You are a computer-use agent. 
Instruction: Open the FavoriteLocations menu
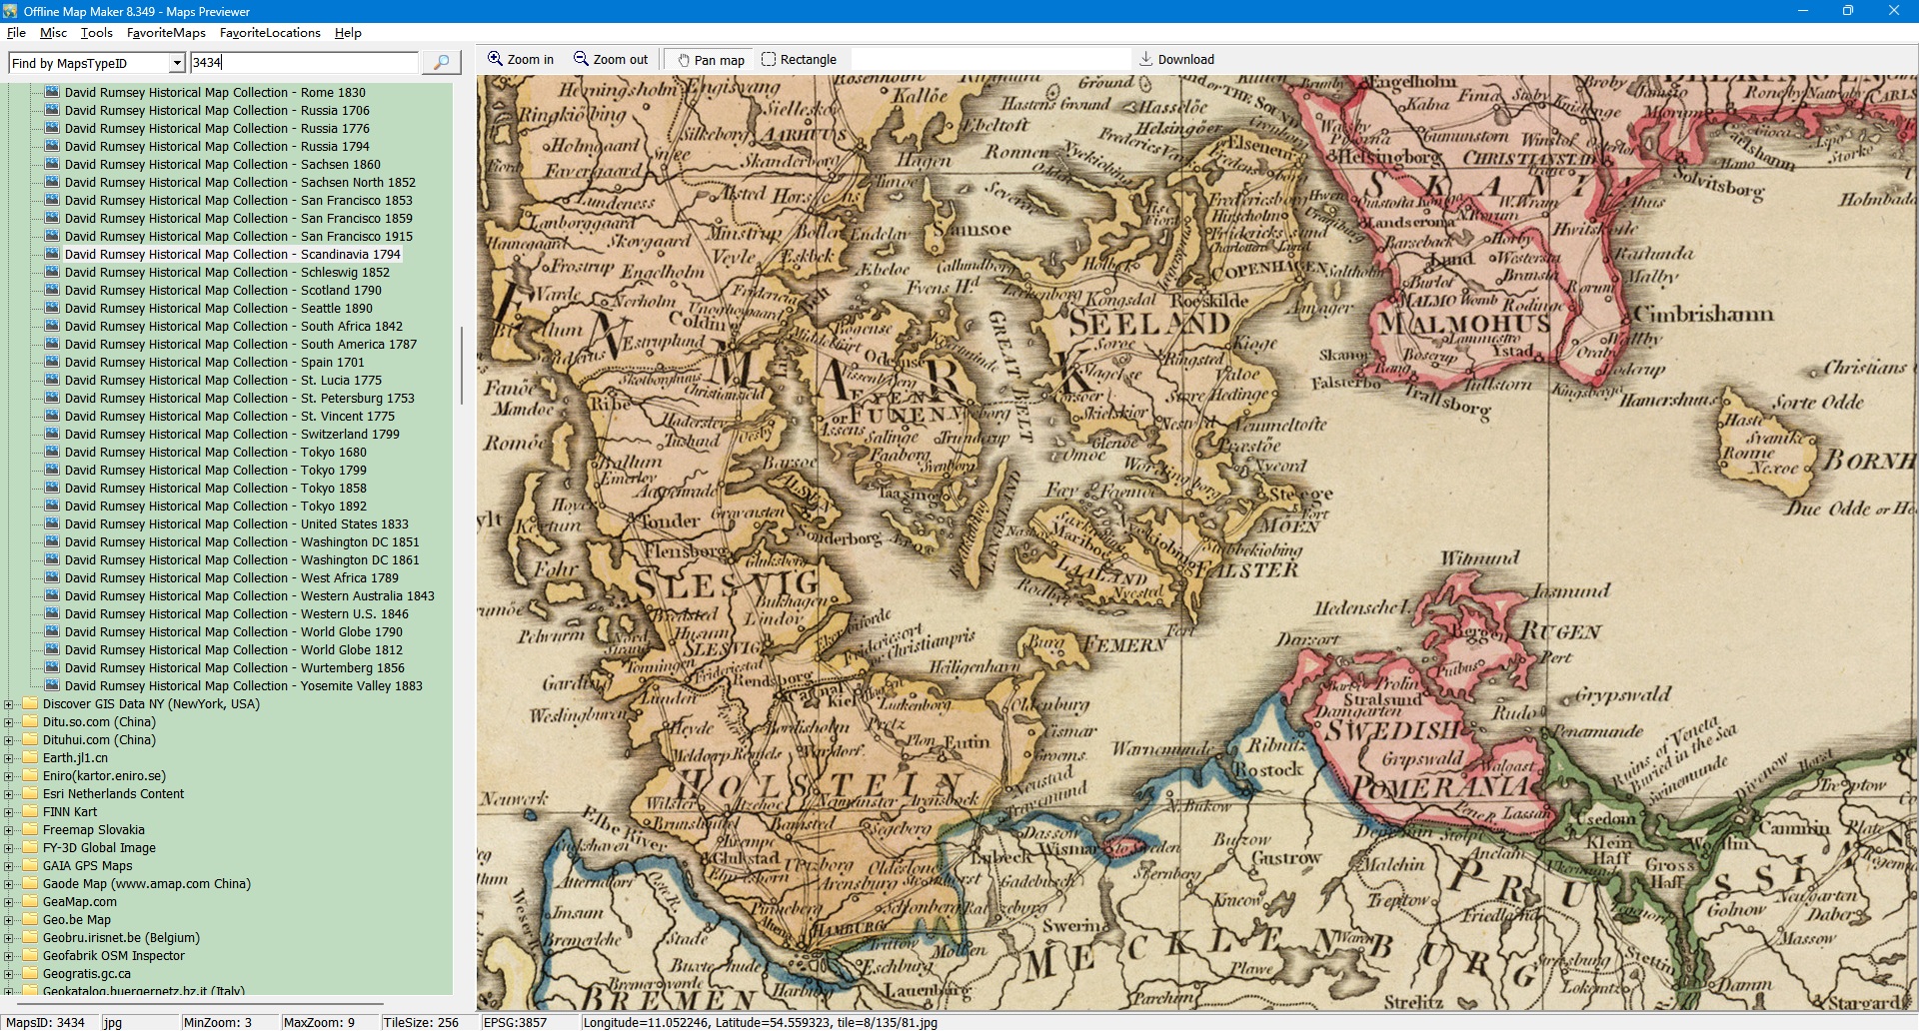point(270,33)
